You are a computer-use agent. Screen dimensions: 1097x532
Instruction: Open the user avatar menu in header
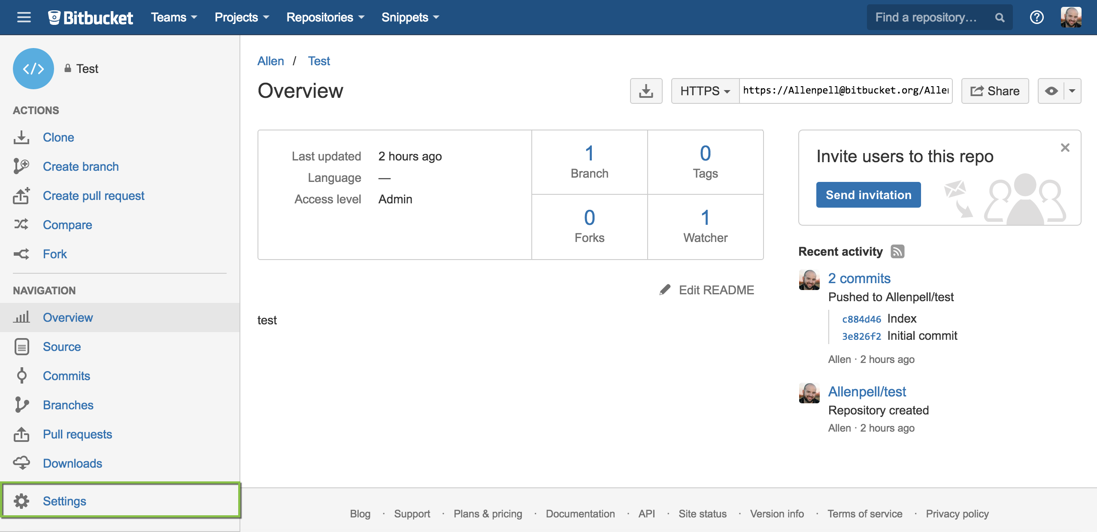[x=1071, y=17]
